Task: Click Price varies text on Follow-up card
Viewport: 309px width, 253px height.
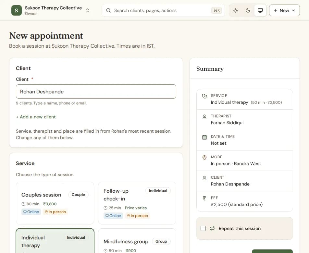Action: coord(136,208)
